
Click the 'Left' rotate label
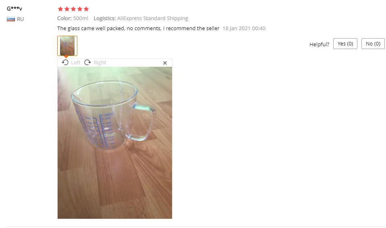[x=76, y=63]
